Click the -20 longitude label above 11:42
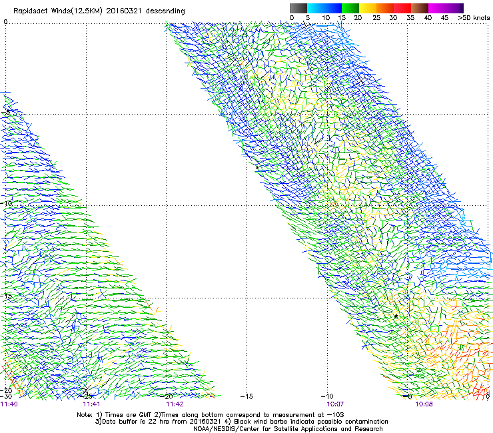Viewport: 493px width, 433px height. (167, 396)
